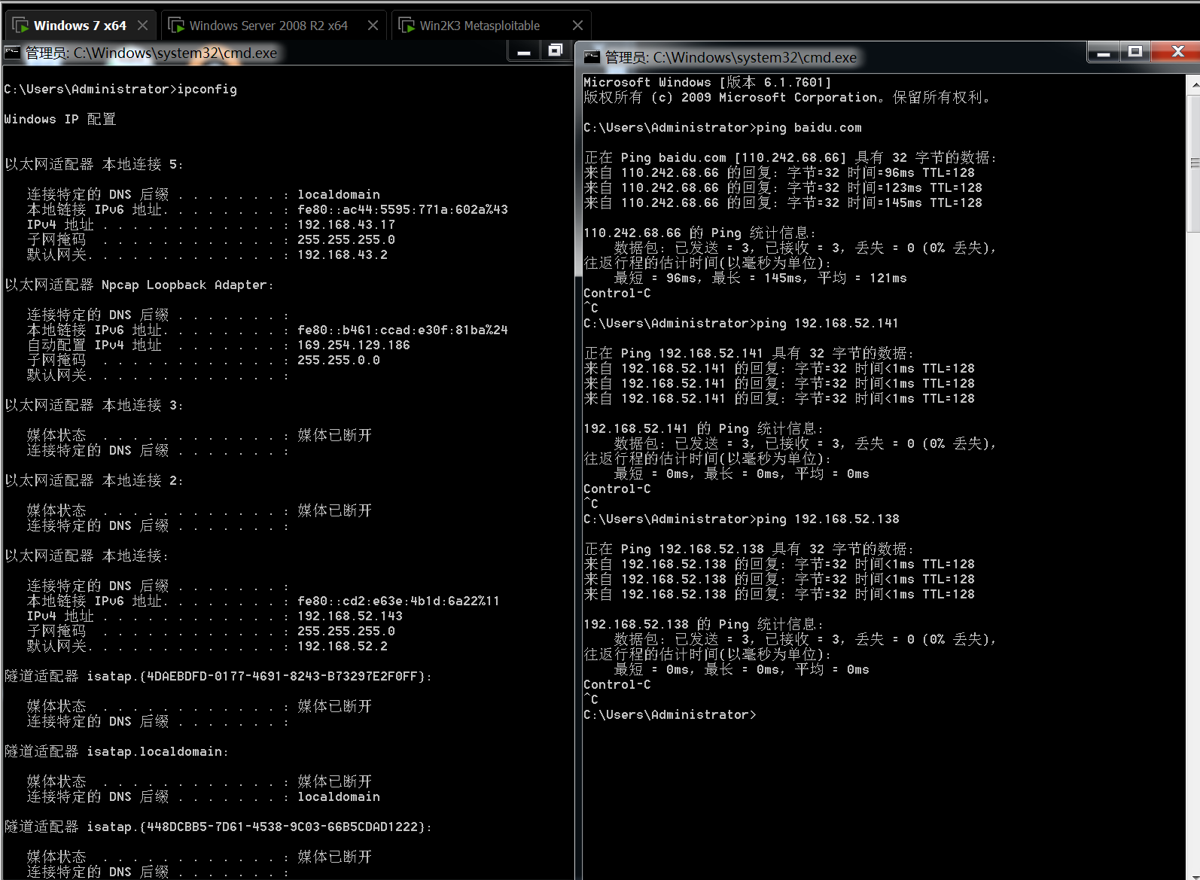This screenshot has width=1200, height=880.
Task: Click the 'Microsoft Windows [版本 6.1.7601]' line
Action: coord(708,83)
